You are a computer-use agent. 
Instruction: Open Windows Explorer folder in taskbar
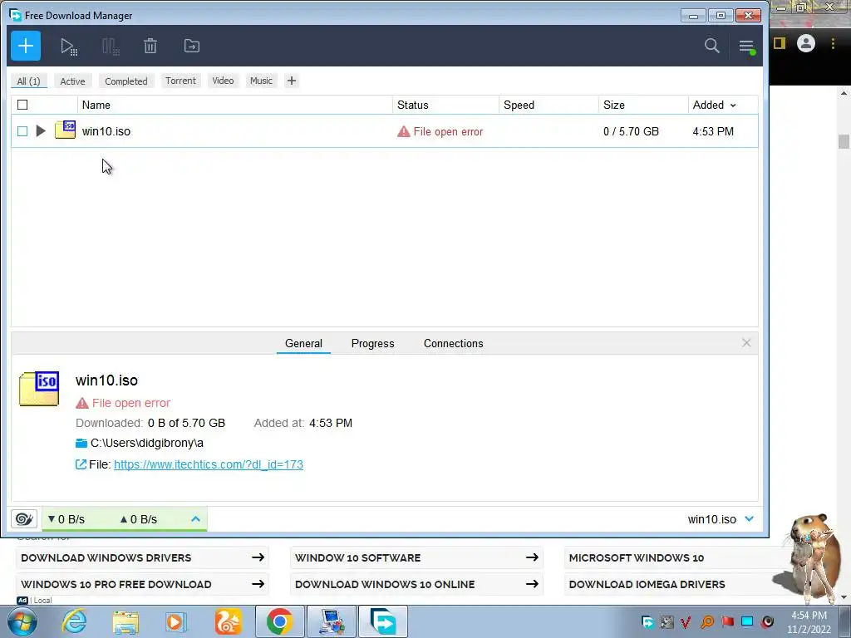(125, 621)
